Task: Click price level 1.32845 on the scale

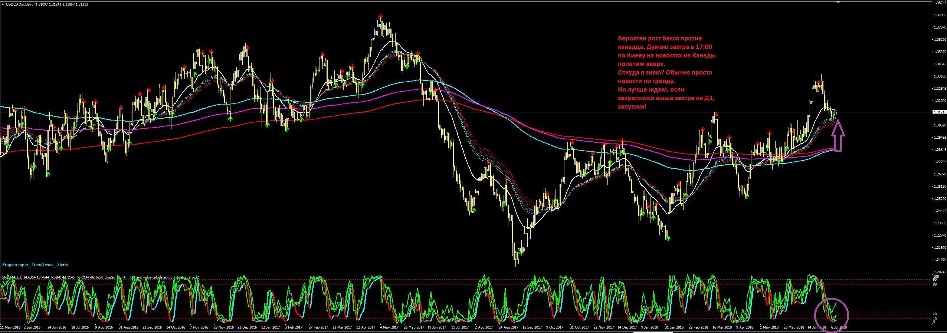Action: pyautogui.click(x=940, y=89)
